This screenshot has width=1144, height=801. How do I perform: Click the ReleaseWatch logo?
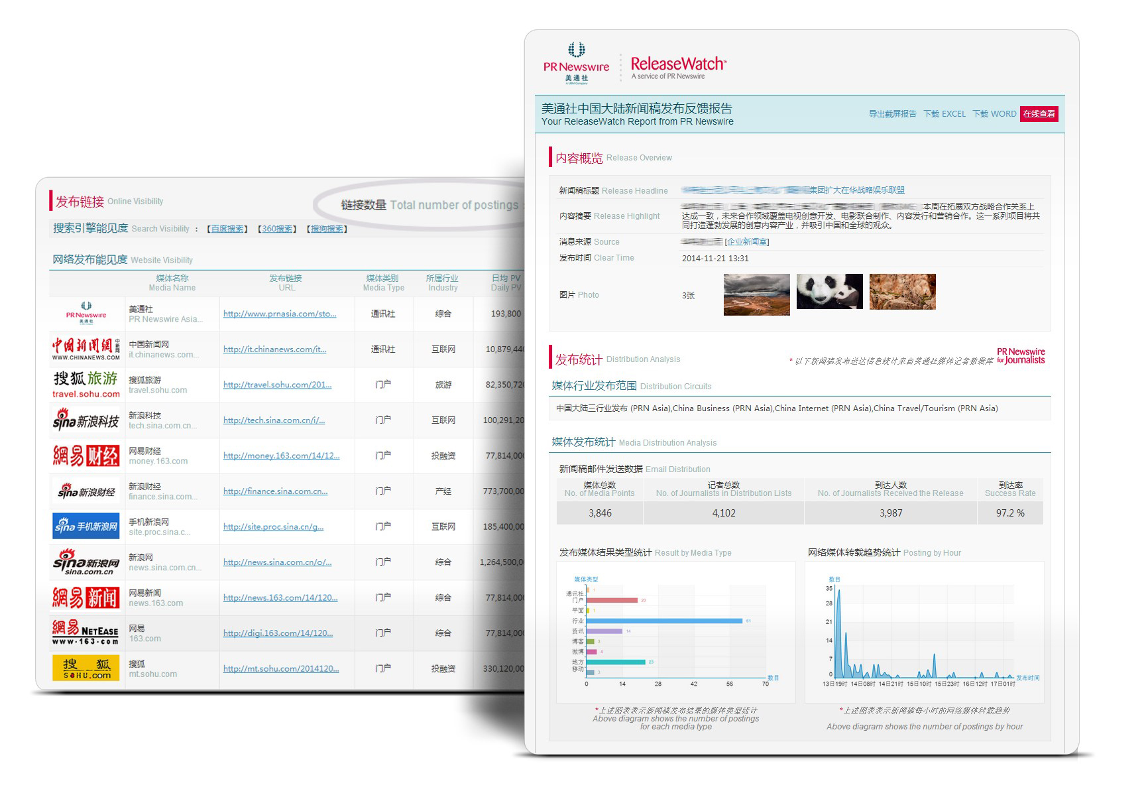pyautogui.click(x=678, y=67)
